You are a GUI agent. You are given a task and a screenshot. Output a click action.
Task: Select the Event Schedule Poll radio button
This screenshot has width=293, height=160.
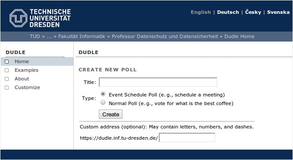(103, 94)
